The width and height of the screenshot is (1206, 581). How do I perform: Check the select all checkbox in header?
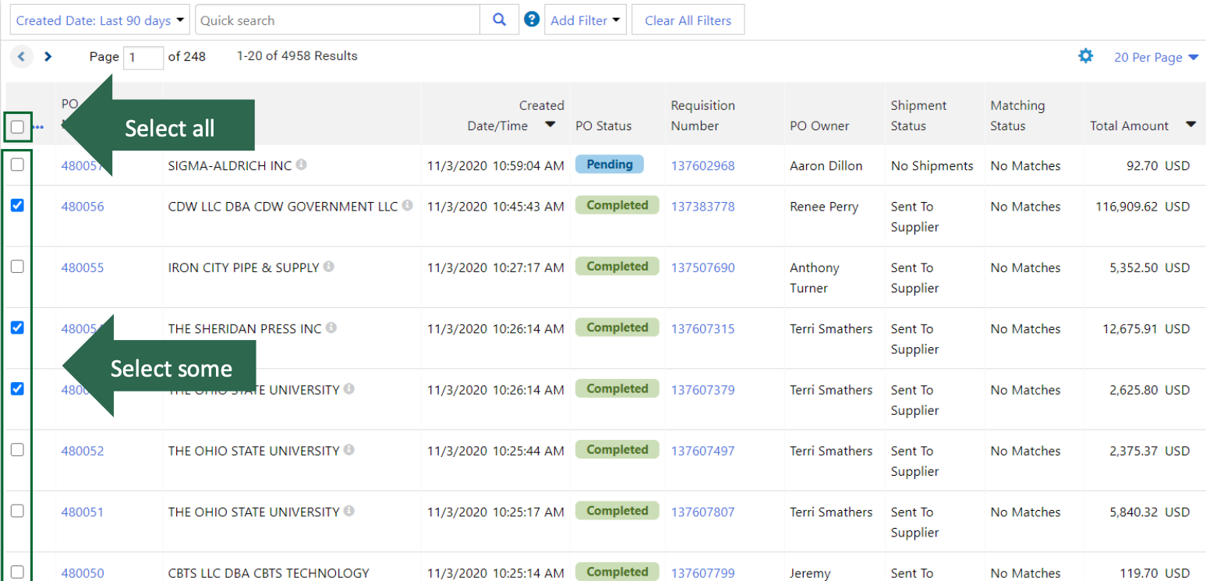pyautogui.click(x=17, y=126)
